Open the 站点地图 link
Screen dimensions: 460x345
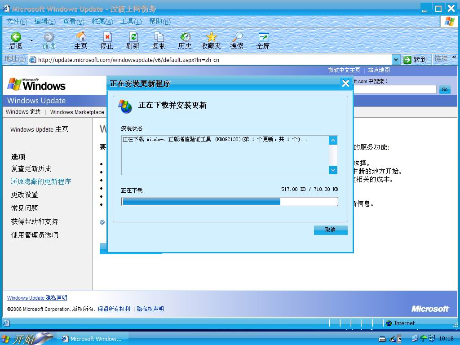click(x=379, y=70)
